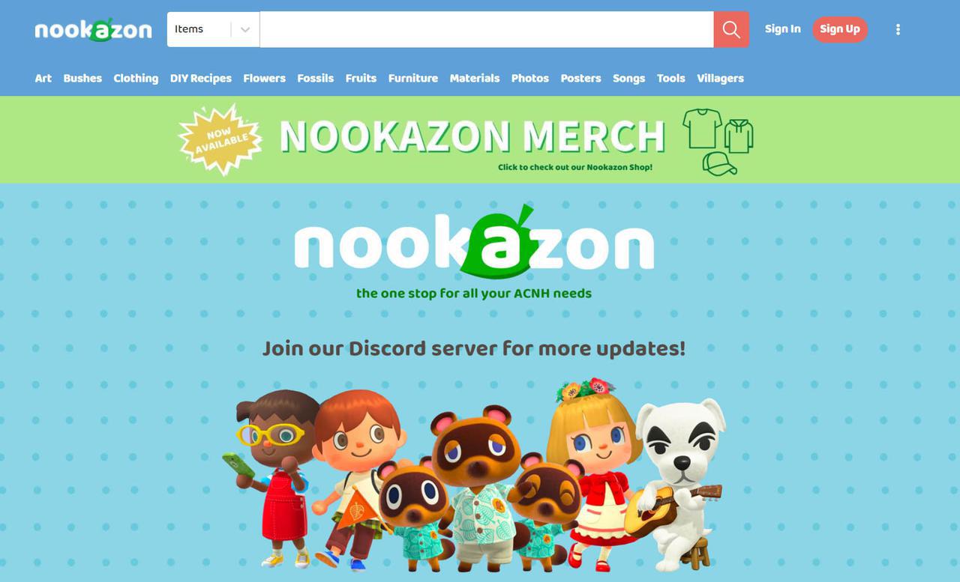Screen dimensions: 960x582
Task: Click the Sign Up button
Action: (x=839, y=29)
